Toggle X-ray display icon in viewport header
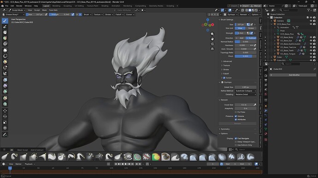Screen dimensions: 318x178 tap(242, 10)
